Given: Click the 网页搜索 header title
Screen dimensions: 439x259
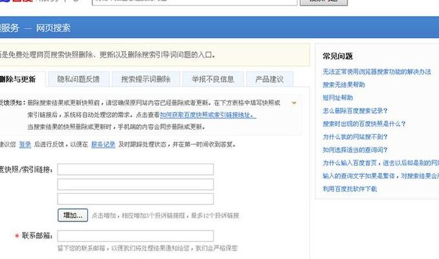Looking at the screenshot, I should click(x=53, y=28).
